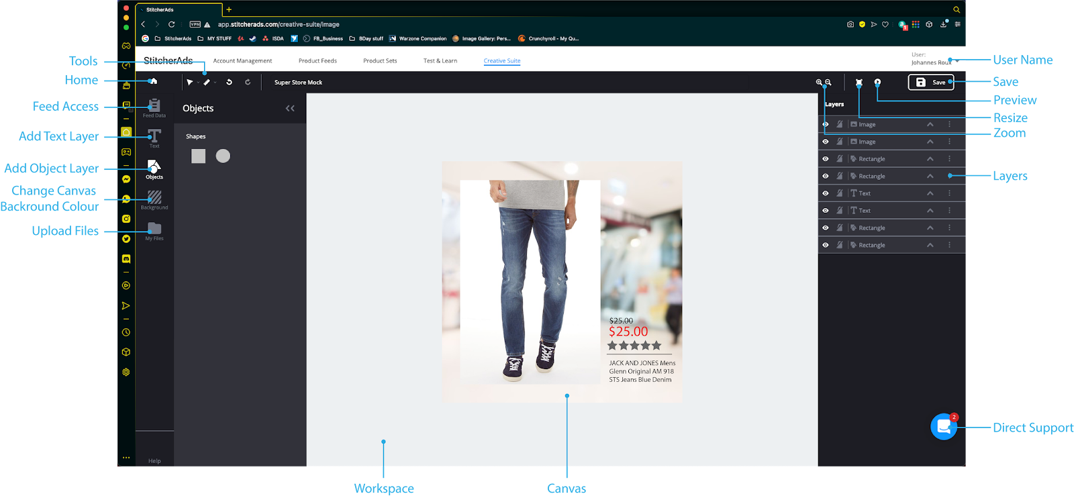Expand the last Rectangle layer chevron

click(930, 245)
